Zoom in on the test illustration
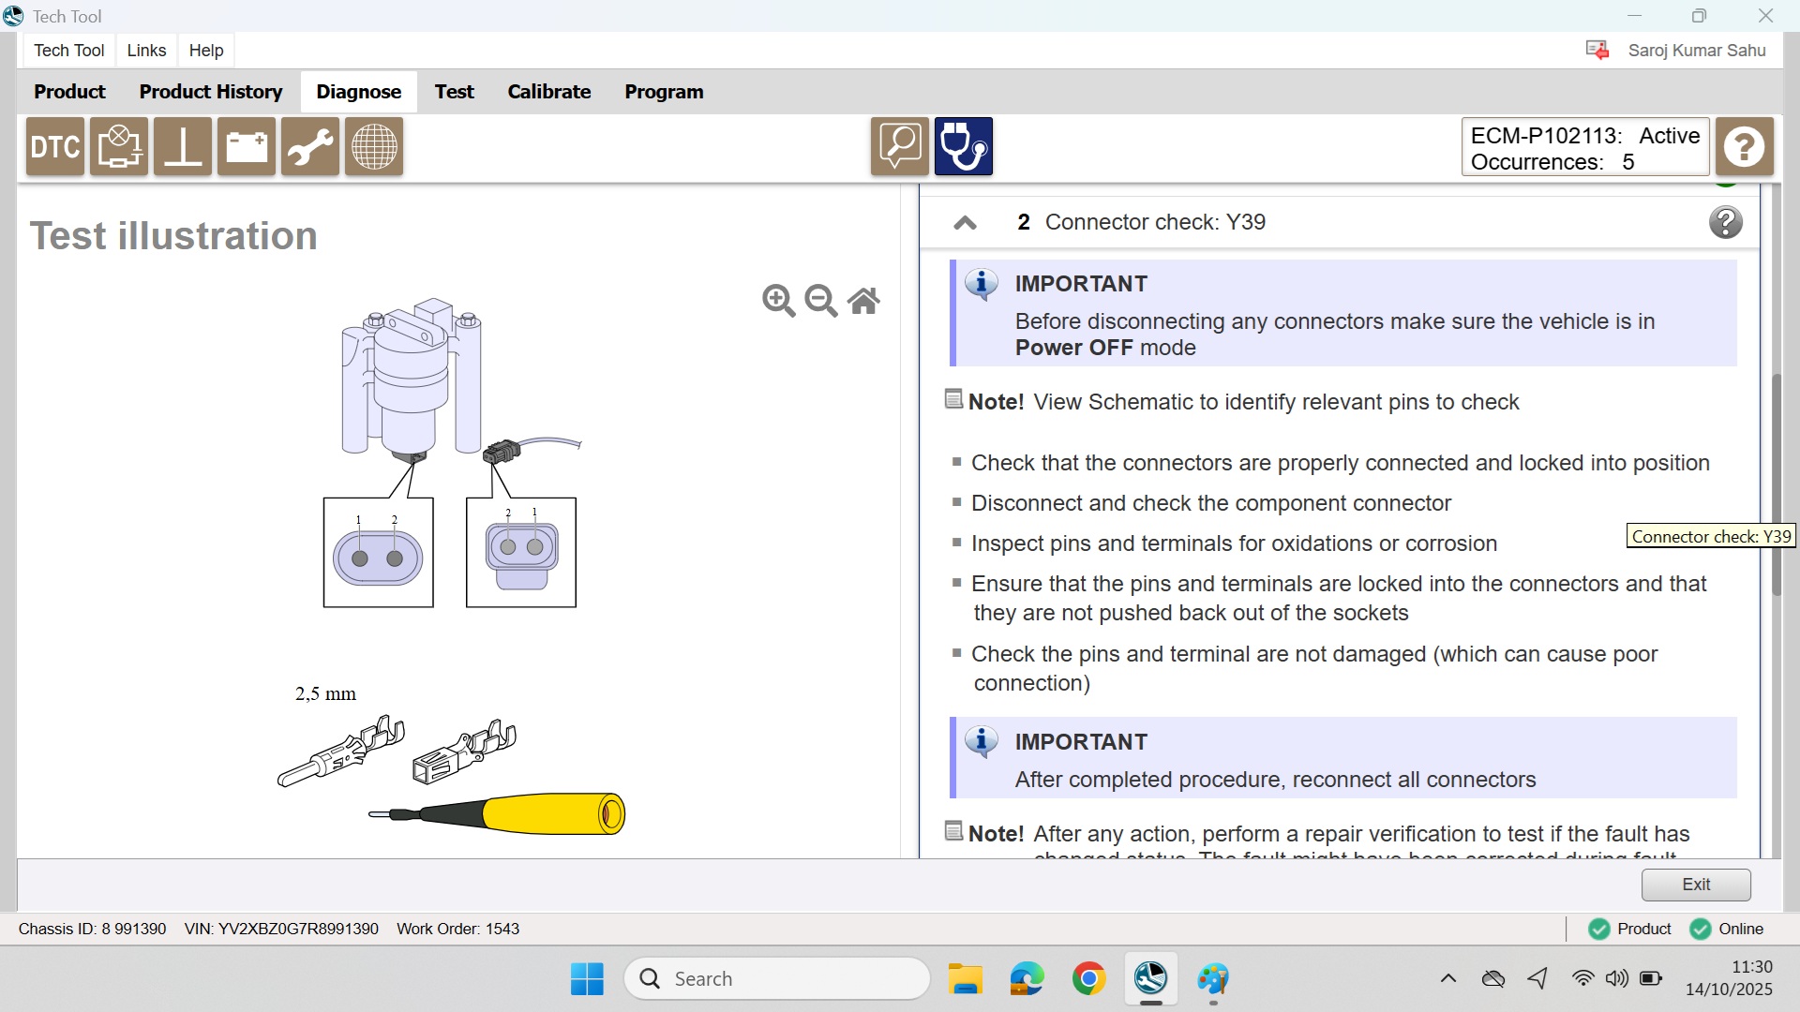This screenshot has height=1012, width=1800. [778, 301]
